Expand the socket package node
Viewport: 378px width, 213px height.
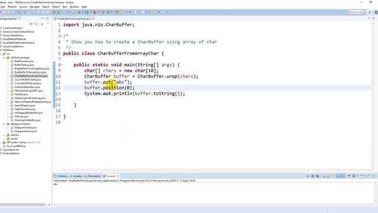(x=4, y=138)
